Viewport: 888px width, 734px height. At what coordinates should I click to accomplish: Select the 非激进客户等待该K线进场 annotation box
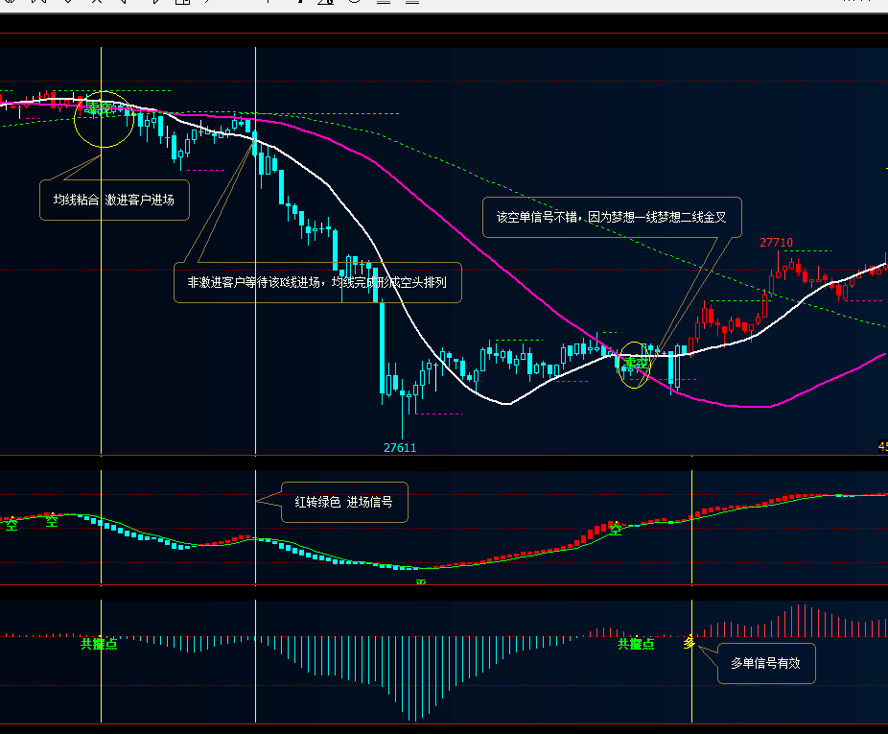(x=317, y=282)
